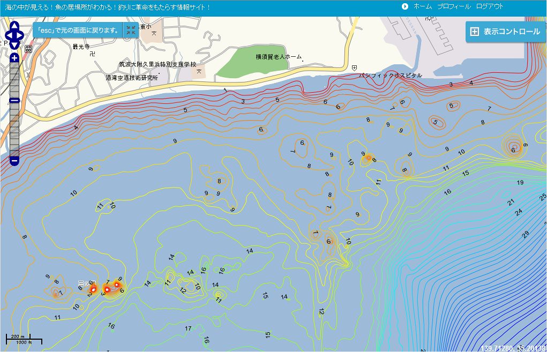
Task: Click the play arrow icon beside ホーム
Action: point(404,6)
